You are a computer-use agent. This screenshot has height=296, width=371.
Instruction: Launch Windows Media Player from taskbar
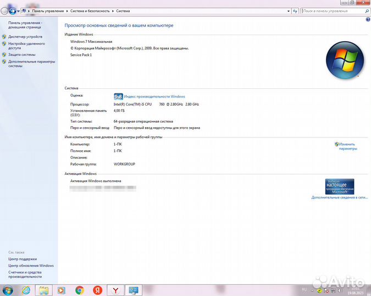62,291
